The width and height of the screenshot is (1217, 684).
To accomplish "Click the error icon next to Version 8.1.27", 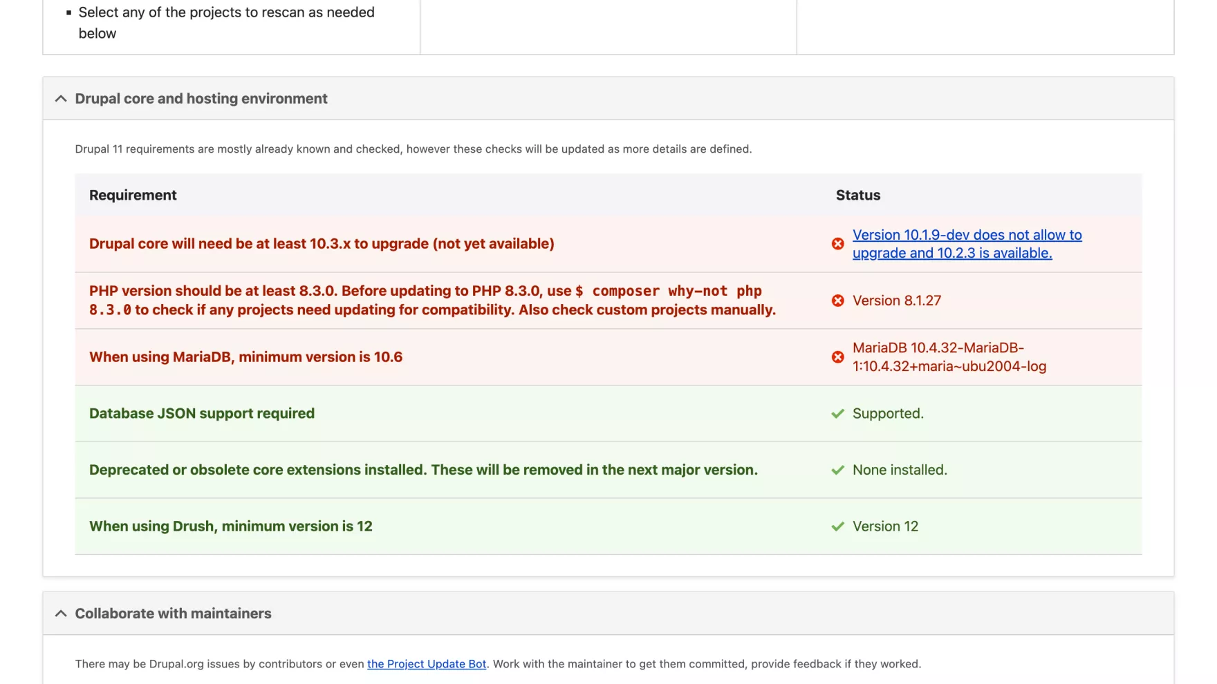I will pyautogui.click(x=837, y=301).
